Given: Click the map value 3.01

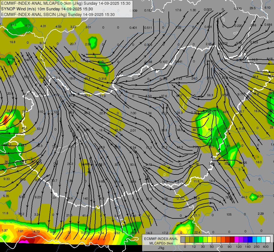Looking at the screenshot, I should 88,27.
